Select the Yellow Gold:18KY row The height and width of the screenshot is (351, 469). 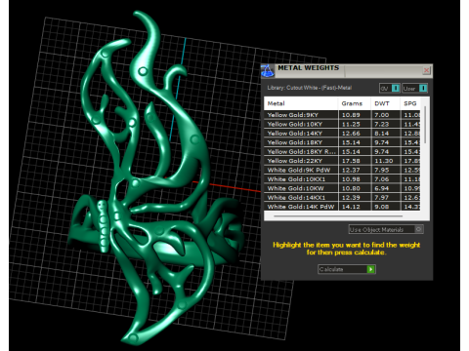[342, 142]
